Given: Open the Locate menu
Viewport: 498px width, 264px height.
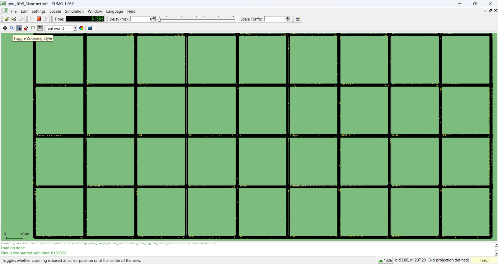Looking at the screenshot, I should 55,11.
